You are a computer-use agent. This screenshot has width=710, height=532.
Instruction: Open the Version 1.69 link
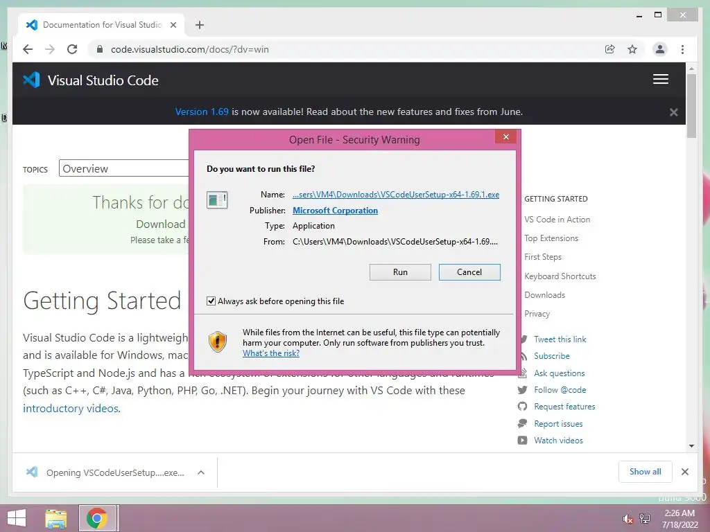tap(202, 112)
